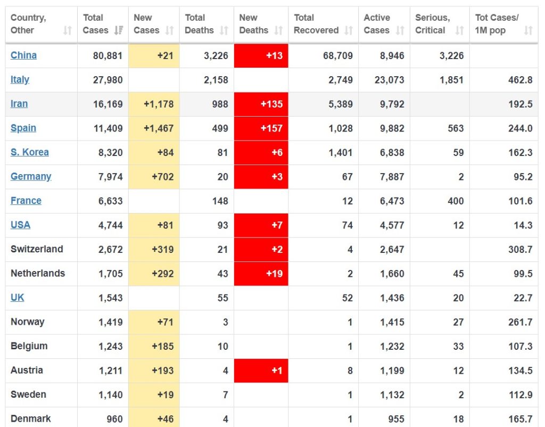The image size is (545, 427).
Task: Click Total Cases sort arrows icon
Action: tap(119, 30)
